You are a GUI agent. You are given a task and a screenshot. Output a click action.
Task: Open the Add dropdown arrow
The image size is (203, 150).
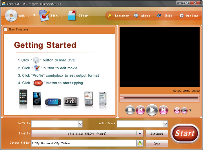tap(34, 15)
